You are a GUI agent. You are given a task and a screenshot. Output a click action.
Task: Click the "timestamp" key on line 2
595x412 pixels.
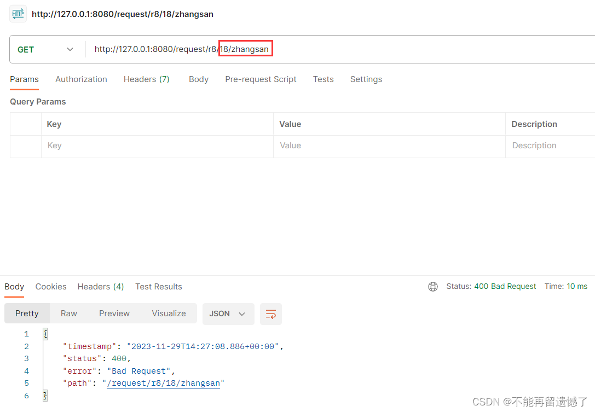[90, 346]
